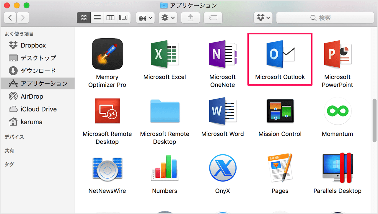Viewport: 378px width, 214px height.
Task: Launch OnyX
Action: [222, 168]
